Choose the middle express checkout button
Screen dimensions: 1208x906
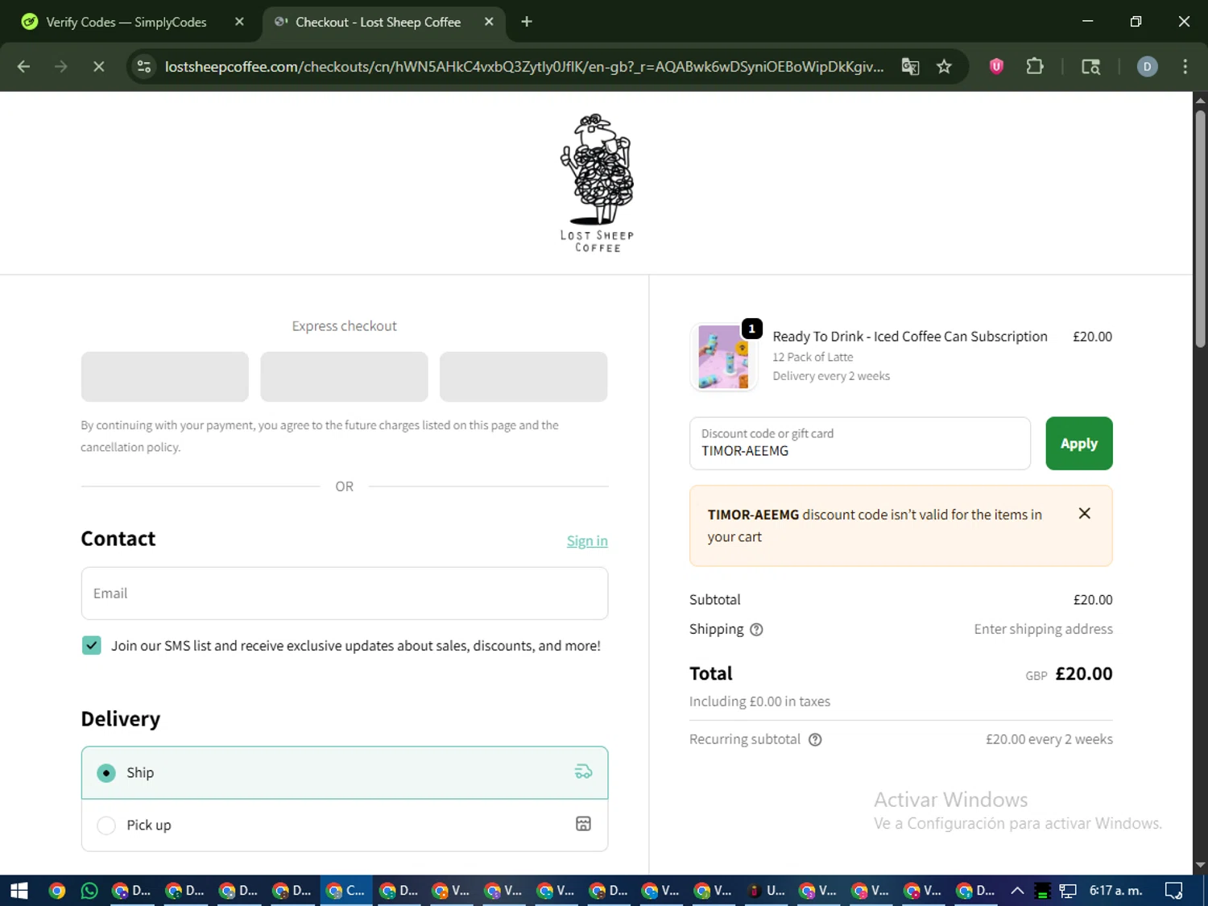point(344,376)
